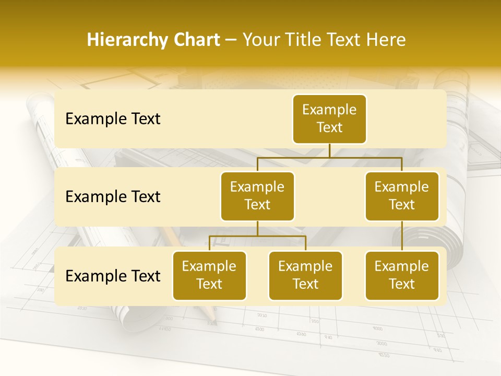The height and width of the screenshot is (376, 501).
Task: Select the bottom-left Example Text box
Action: (x=209, y=276)
